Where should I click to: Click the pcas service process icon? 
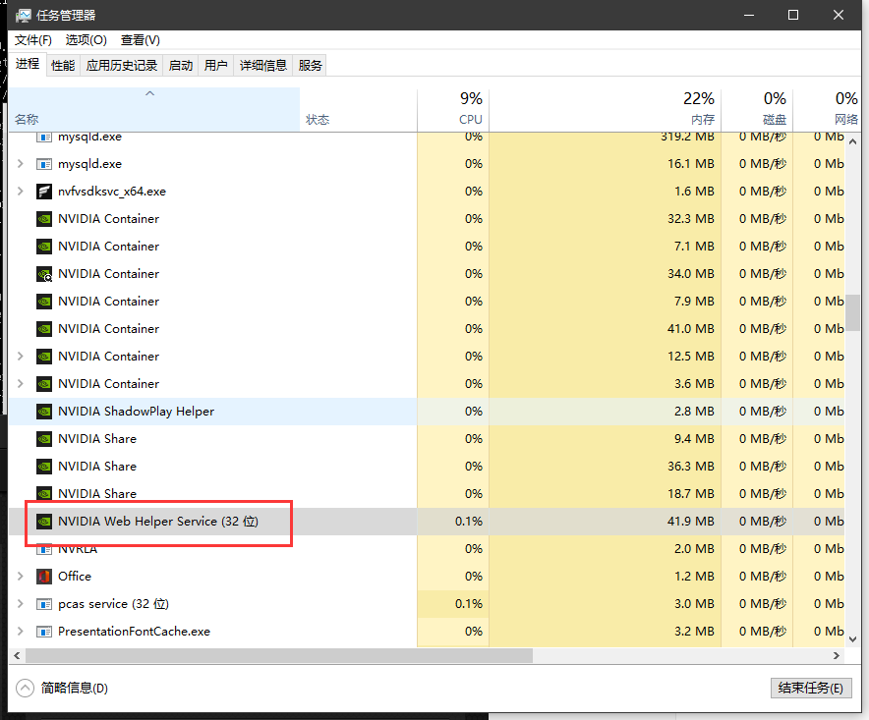[44, 604]
